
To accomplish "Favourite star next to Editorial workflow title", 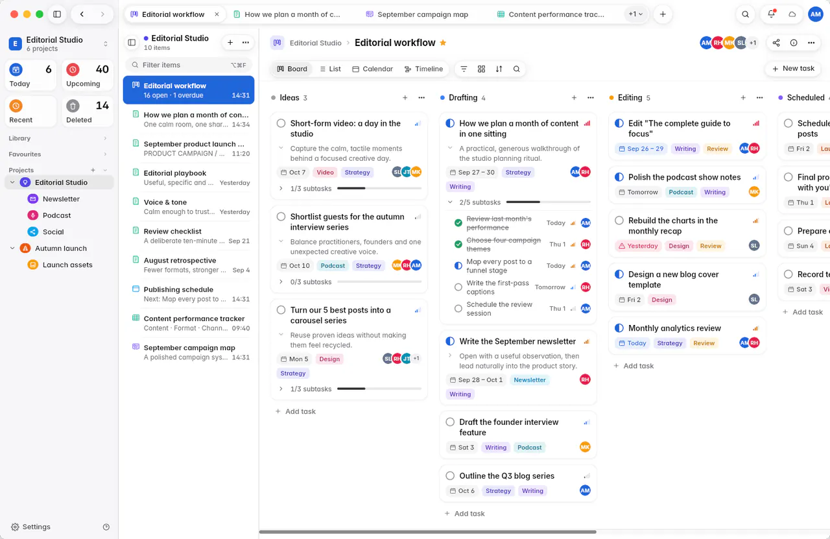I will (x=444, y=43).
